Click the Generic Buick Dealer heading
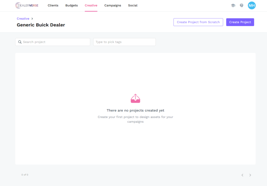Viewport: 267px width, 186px height. coord(41,25)
